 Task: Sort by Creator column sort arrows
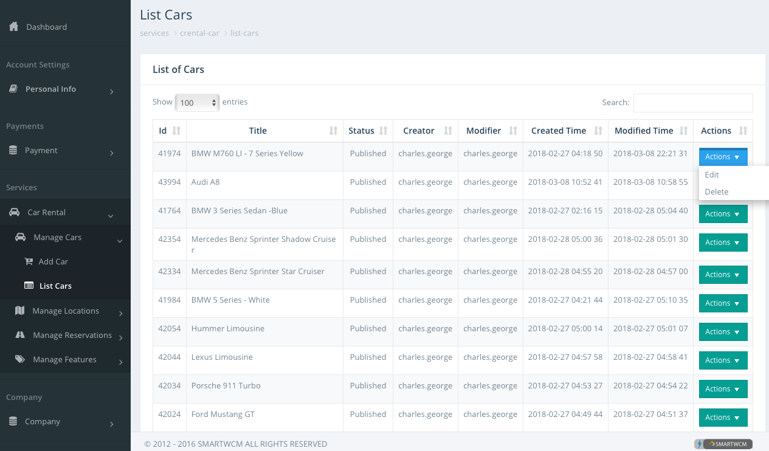point(448,131)
